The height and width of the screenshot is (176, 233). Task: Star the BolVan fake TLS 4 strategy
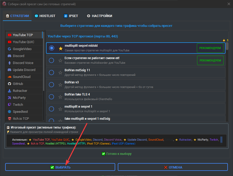coord(60,97)
